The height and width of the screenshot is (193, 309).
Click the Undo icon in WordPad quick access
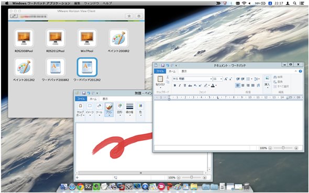click(168, 65)
